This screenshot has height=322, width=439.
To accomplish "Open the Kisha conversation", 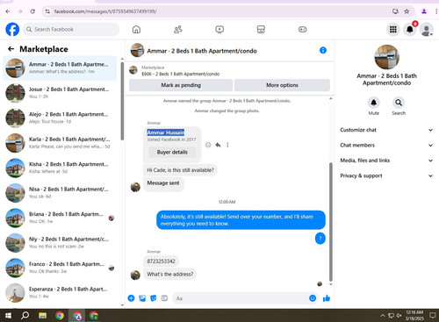I will point(60,168).
